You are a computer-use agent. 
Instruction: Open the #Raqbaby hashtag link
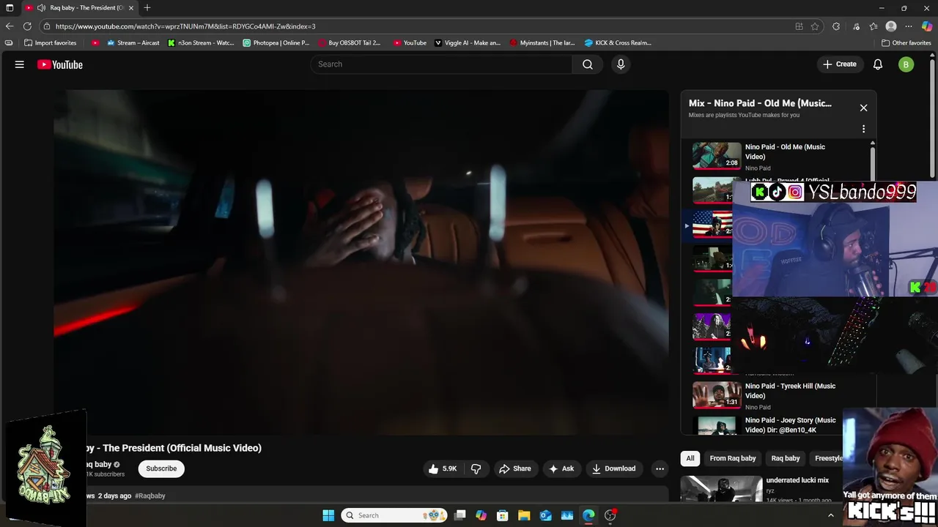[150, 496]
